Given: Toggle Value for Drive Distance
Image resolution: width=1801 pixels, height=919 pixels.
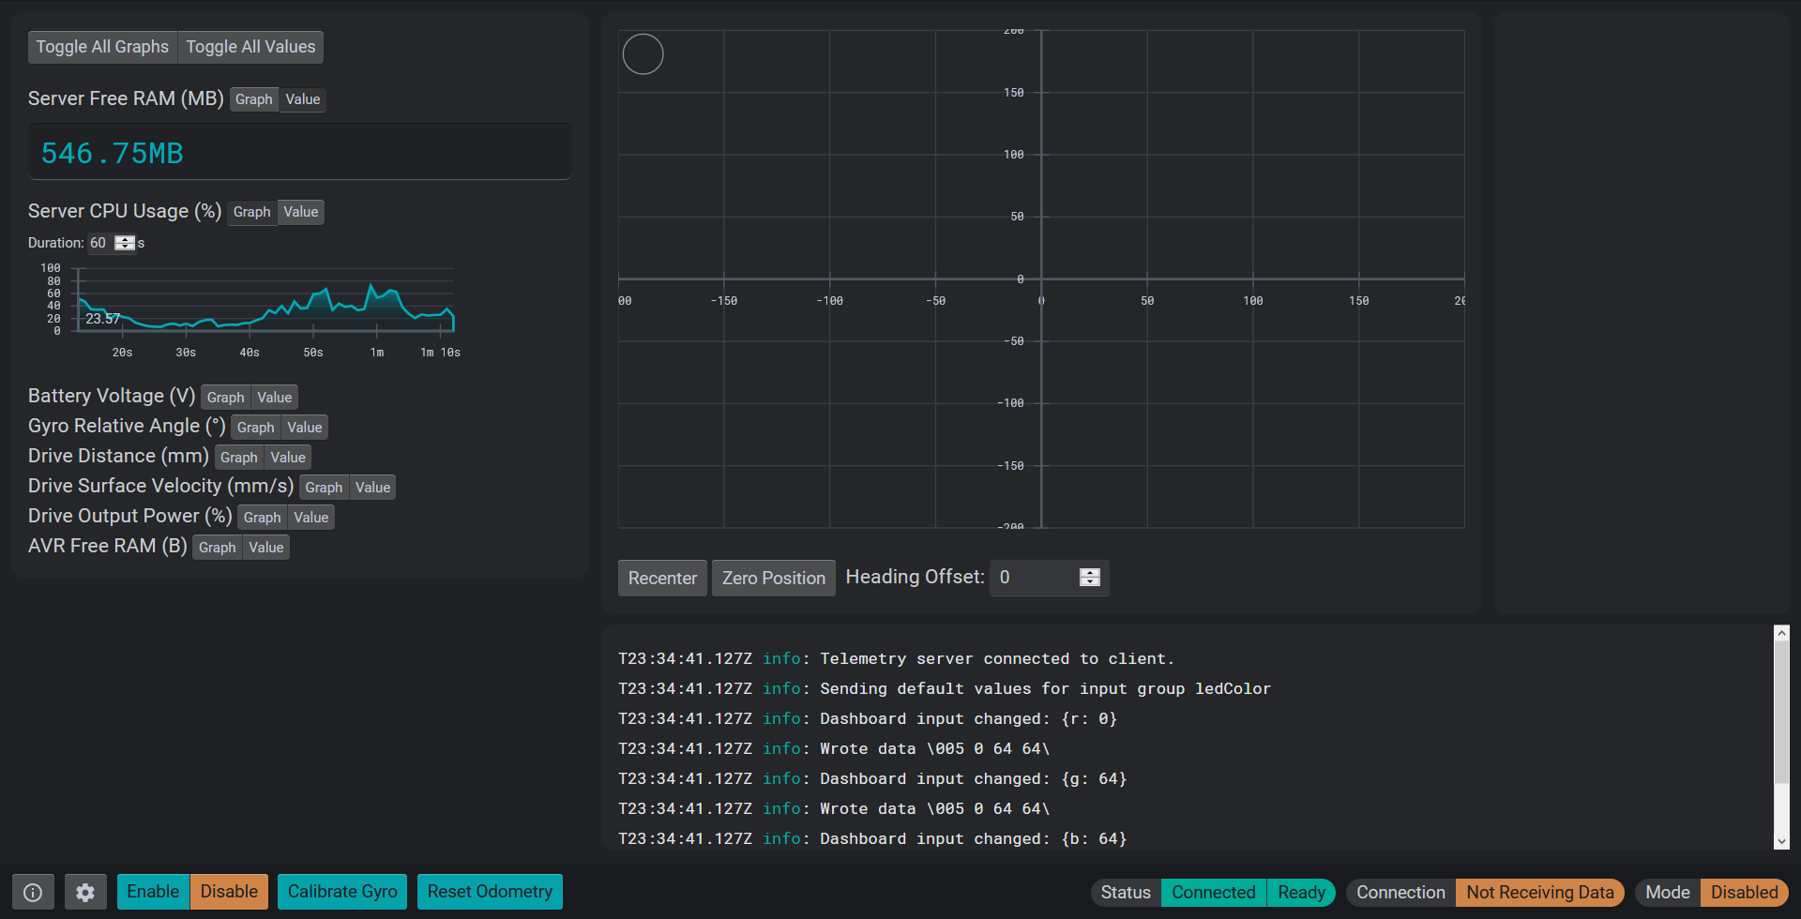Looking at the screenshot, I should coord(288,458).
